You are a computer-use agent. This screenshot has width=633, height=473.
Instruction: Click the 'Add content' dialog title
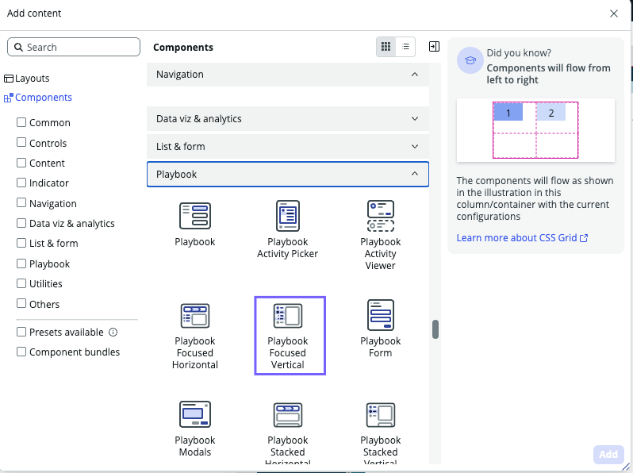(34, 13)
